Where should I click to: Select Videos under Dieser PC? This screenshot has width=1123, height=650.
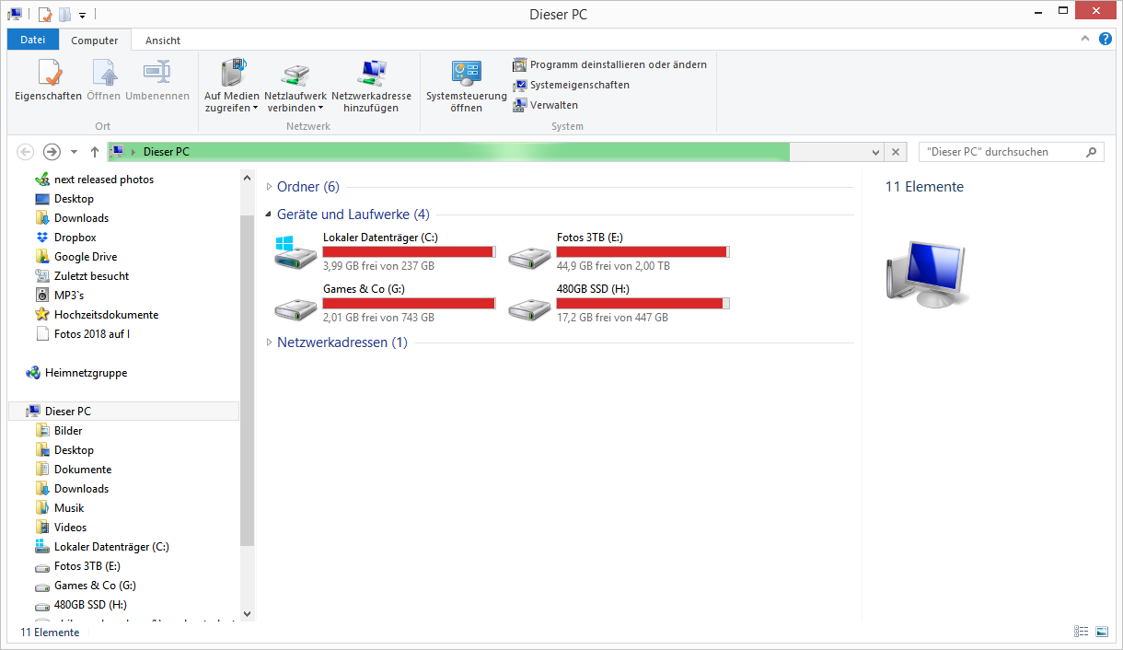point(70,528)
